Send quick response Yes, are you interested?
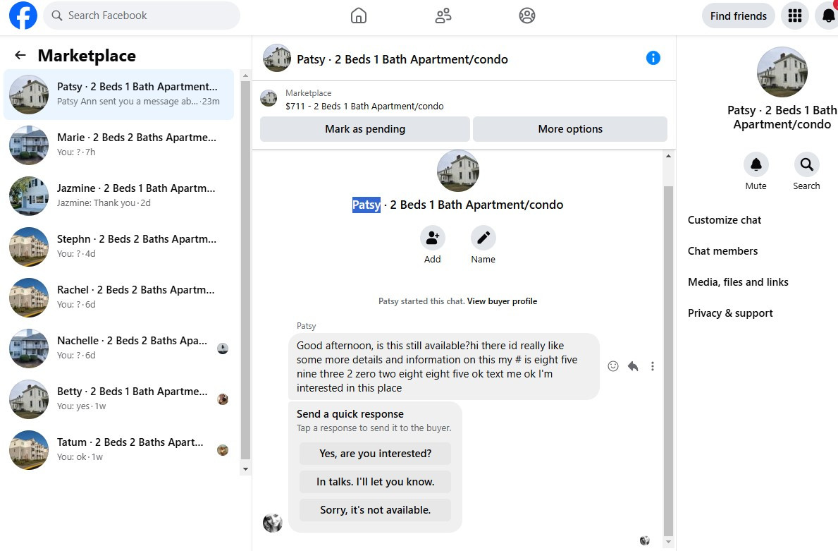838x551 pixels. pyautogui.click(x=375, y=454)
